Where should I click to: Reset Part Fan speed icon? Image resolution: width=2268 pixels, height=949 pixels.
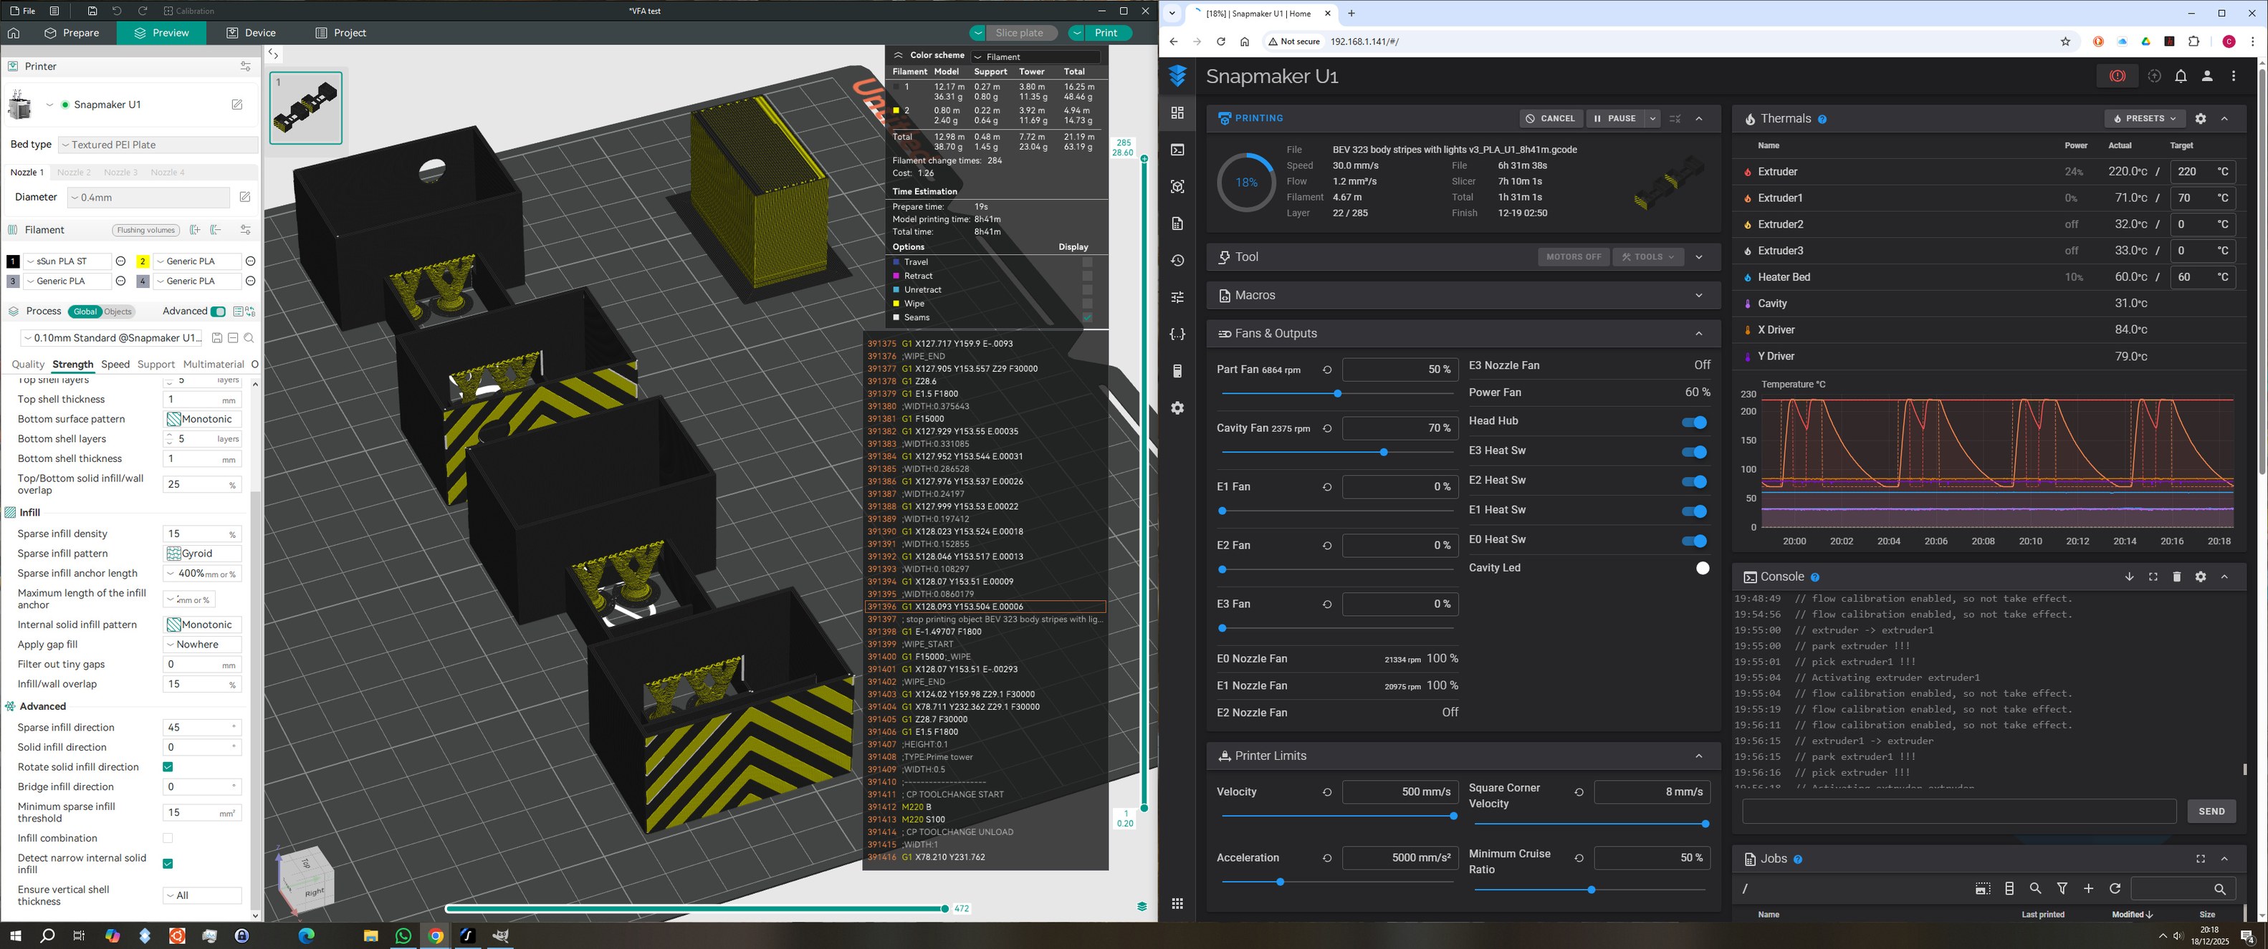click(x=1327, y=370)
